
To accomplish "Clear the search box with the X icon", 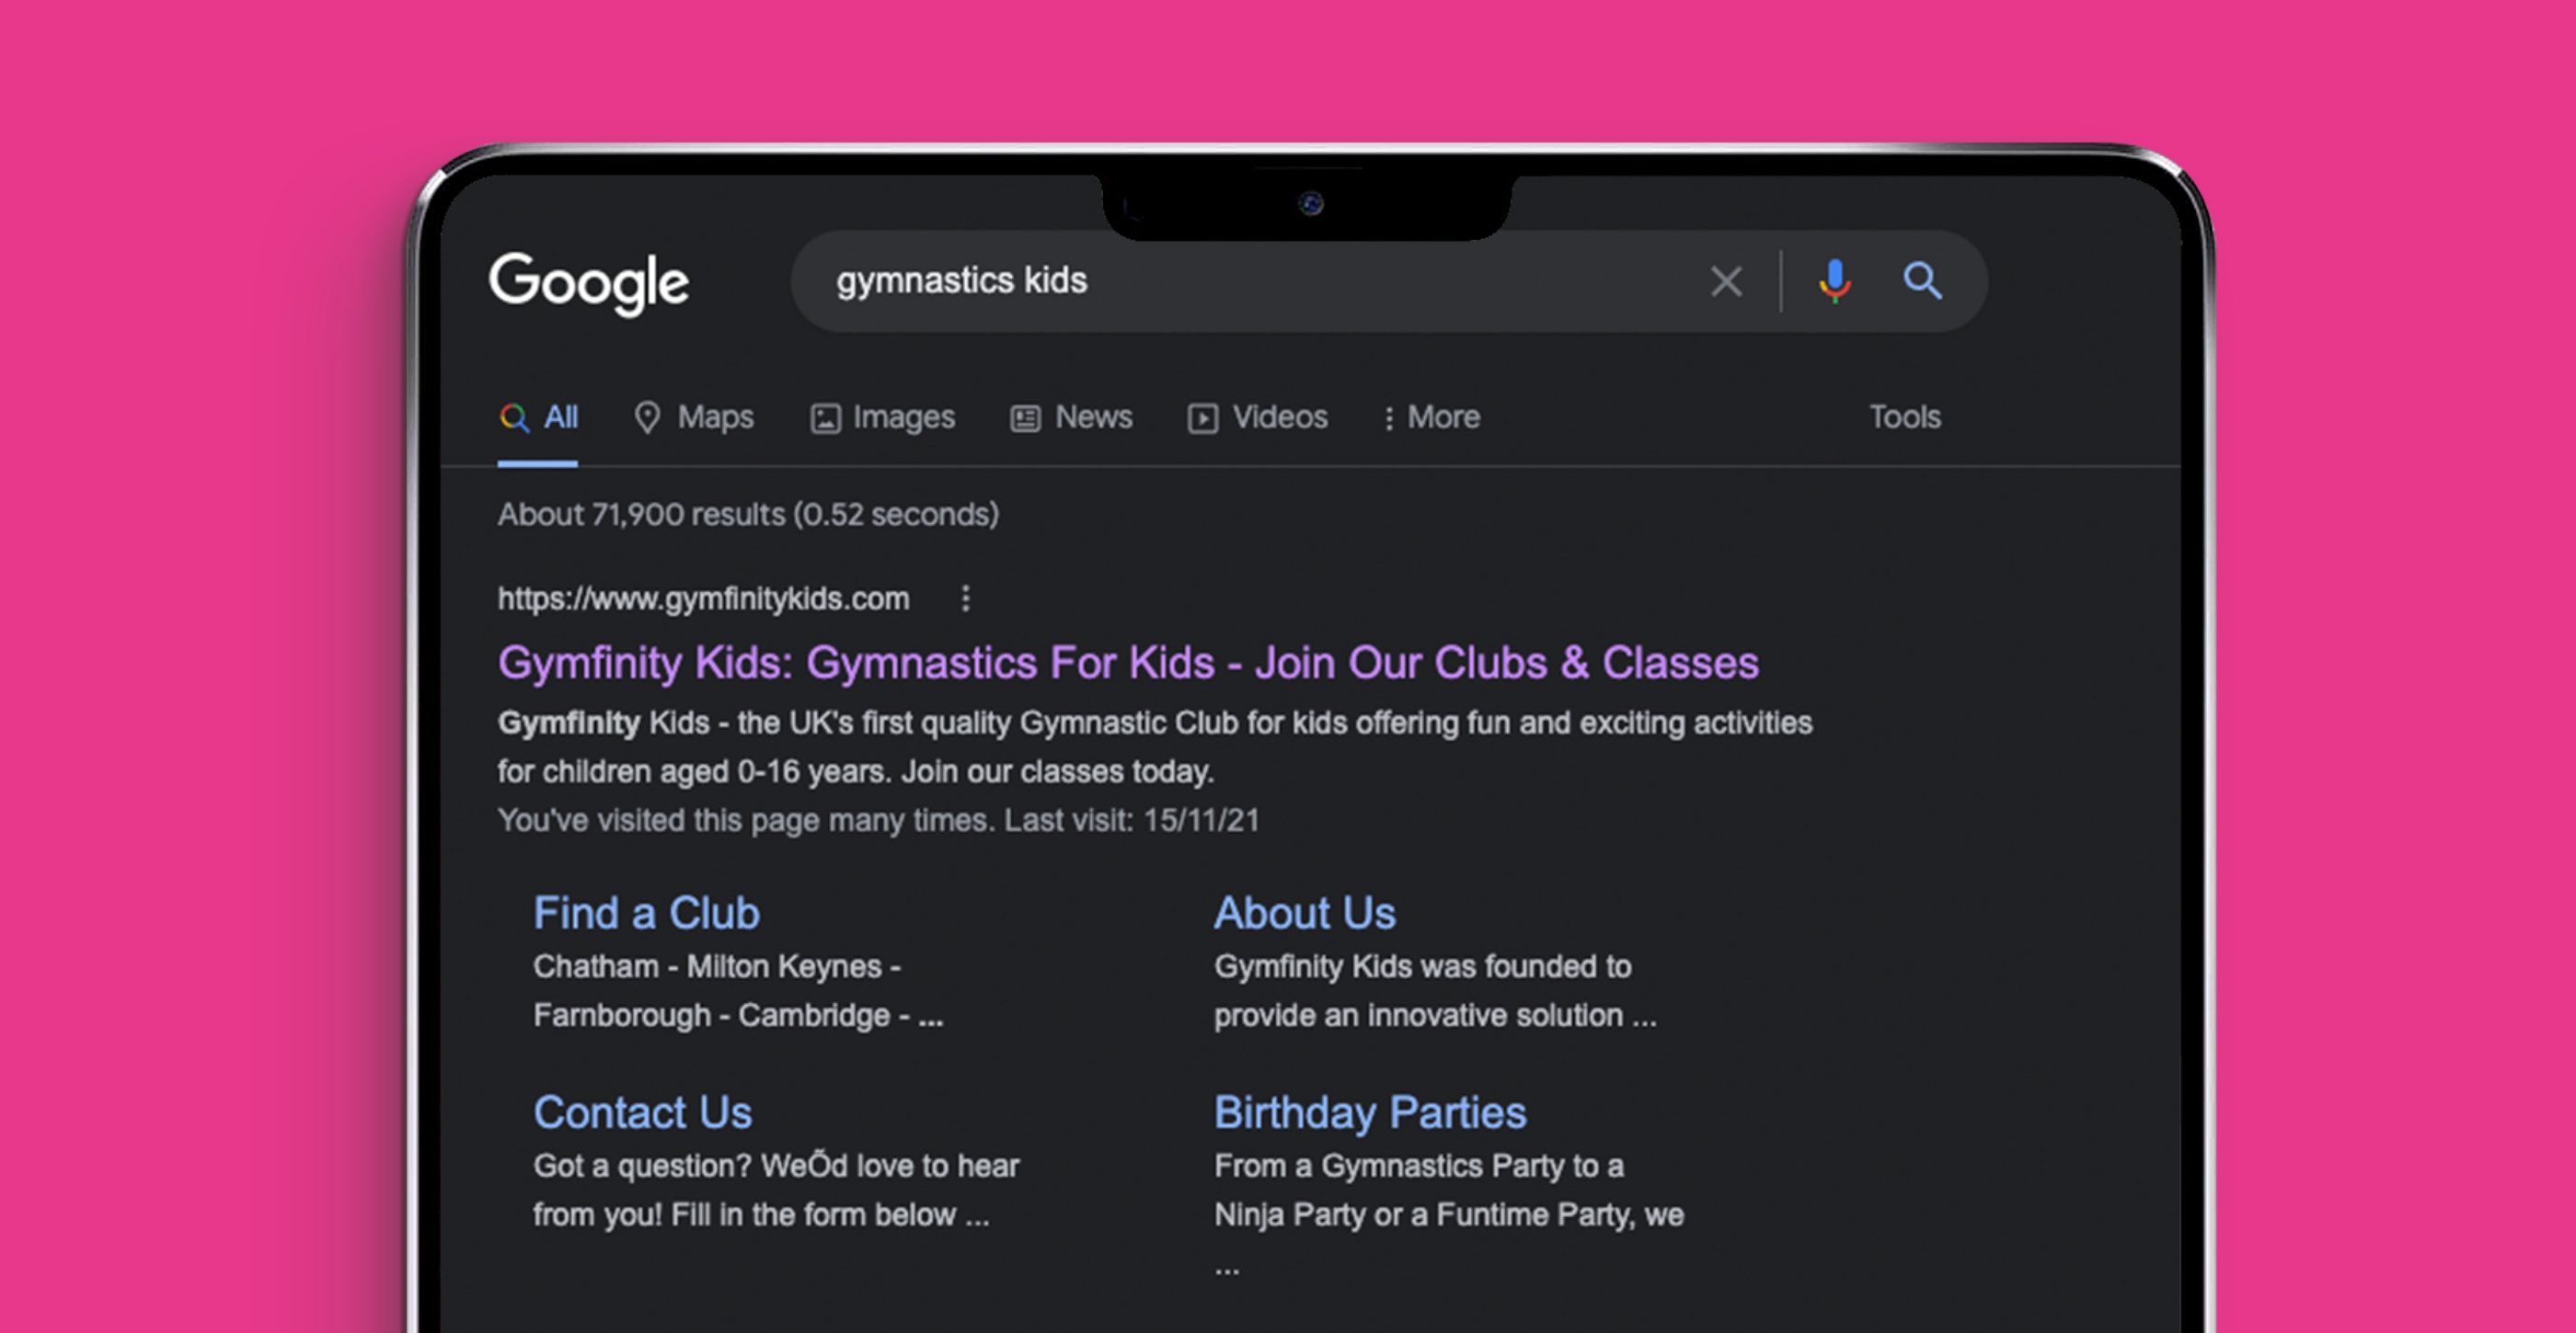I will pyautogui.click(x=1726, y=282).
